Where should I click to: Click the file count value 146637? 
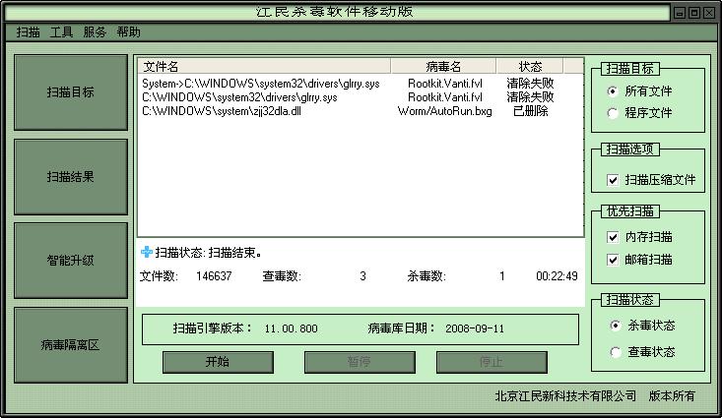coord(214,276)
